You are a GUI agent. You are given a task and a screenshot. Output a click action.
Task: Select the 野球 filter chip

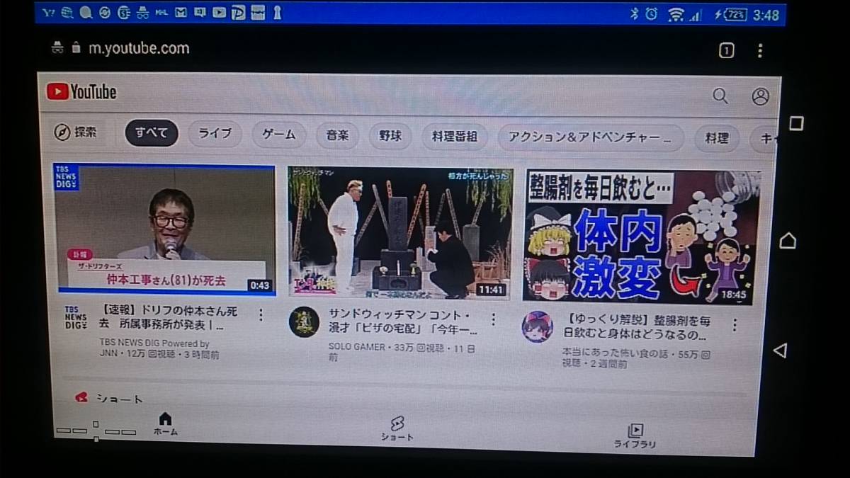click(390, 136)
